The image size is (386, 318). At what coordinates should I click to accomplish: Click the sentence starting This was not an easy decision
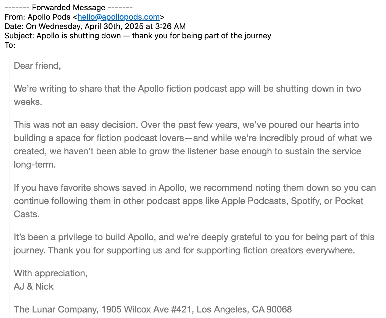pyautogui.click(x=75, y=125)
